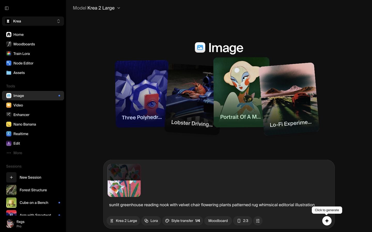This screenshot has width=372, height=232.
Task: Change the 2:3 aspect ratio
Action: tap(243, 221)
